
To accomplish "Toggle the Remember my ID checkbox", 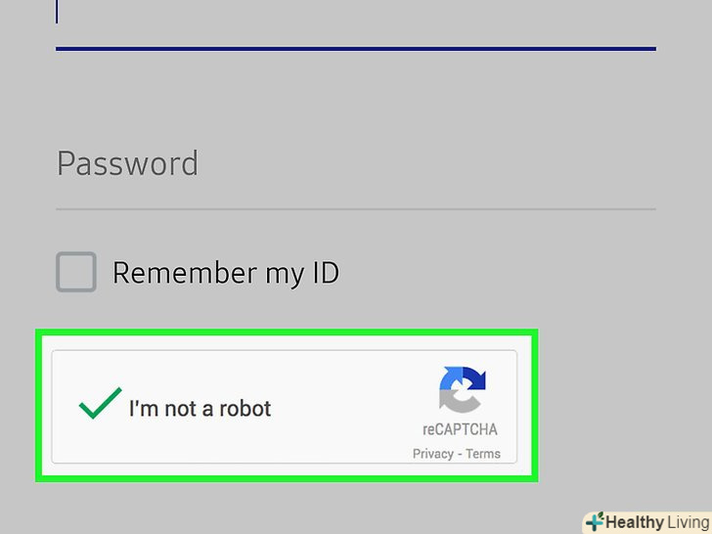I will [76, 272].
